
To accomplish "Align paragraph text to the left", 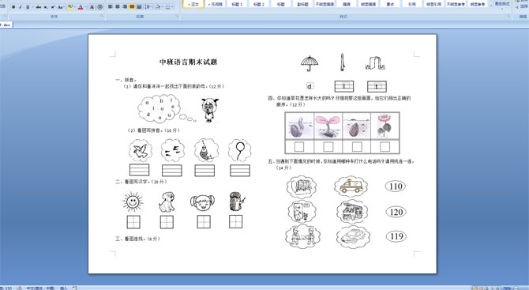I will click(110, 7).
